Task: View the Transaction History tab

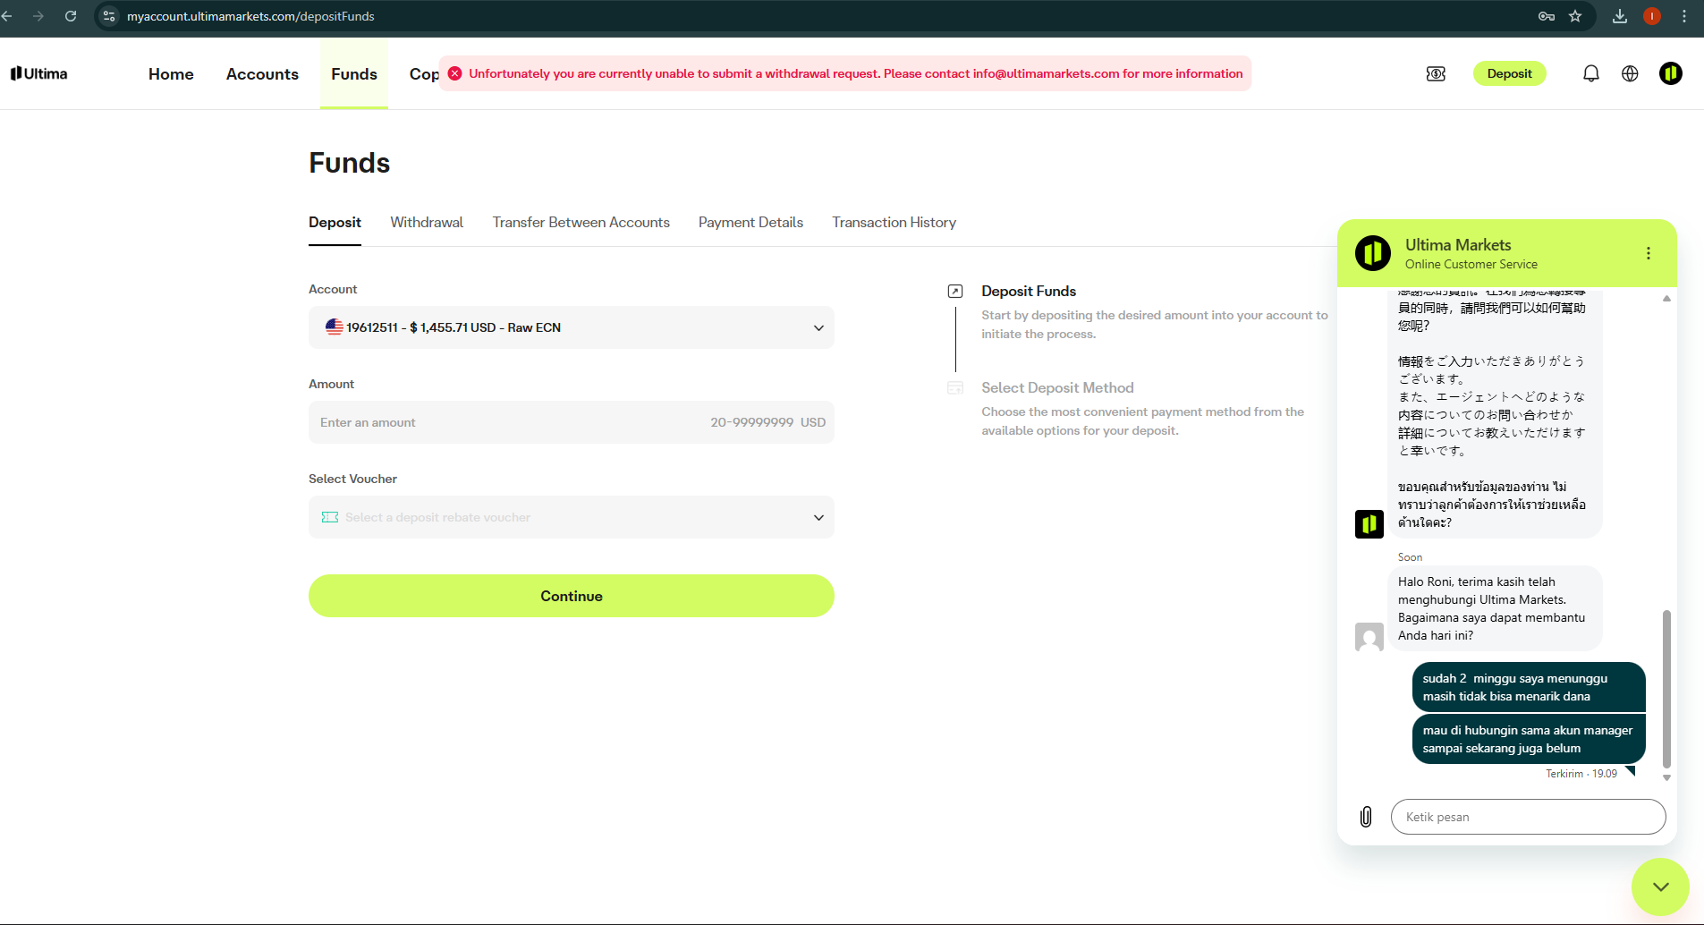Action: 894,222
